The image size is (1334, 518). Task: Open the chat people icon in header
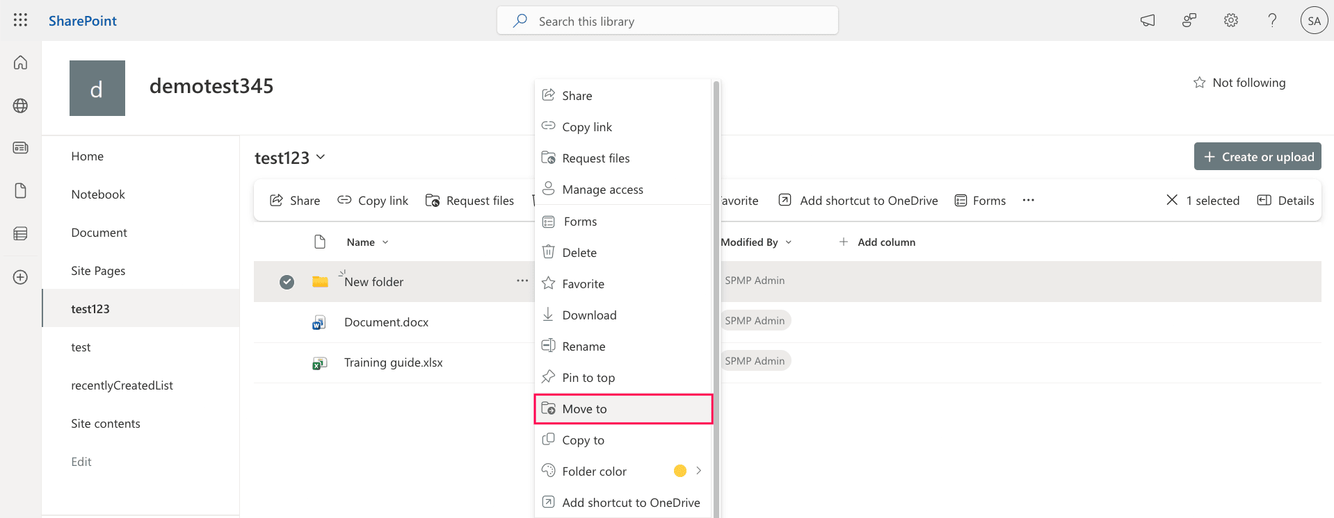tap(1189, 21)
